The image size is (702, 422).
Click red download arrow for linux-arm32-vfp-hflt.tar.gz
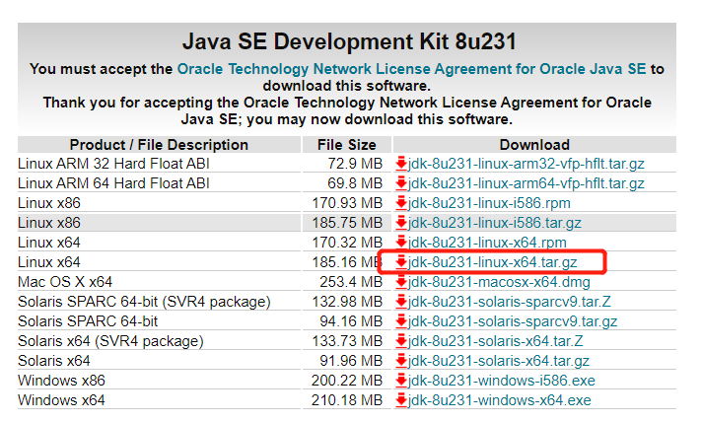pos(401,164)
